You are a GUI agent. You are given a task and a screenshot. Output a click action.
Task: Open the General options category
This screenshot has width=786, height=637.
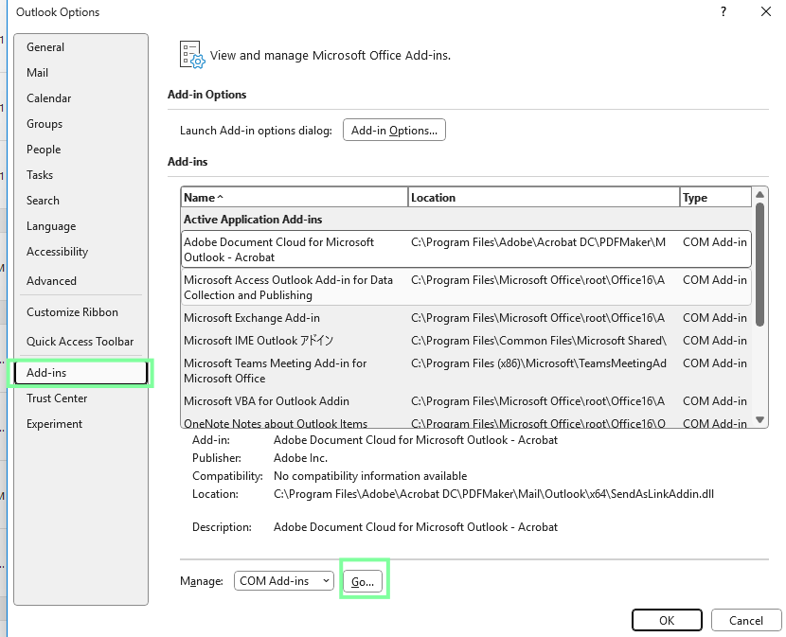(81, 47)
